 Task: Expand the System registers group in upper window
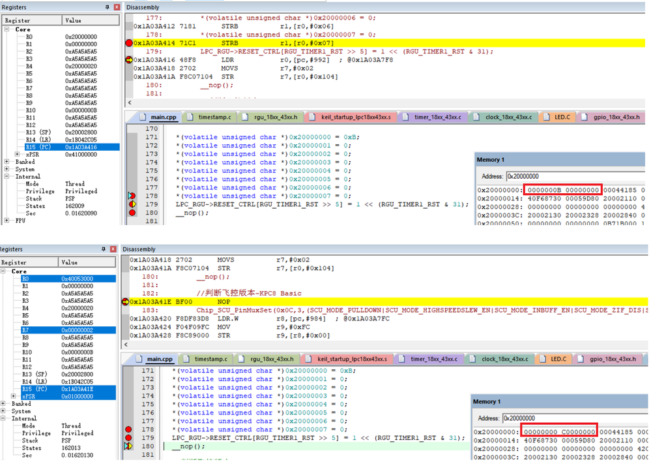pos(7,169)
